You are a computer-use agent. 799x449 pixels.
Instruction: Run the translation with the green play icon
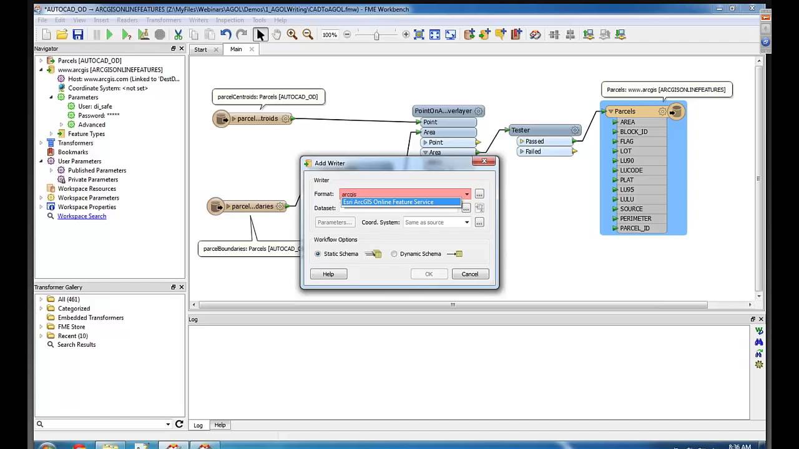(110, 35)
